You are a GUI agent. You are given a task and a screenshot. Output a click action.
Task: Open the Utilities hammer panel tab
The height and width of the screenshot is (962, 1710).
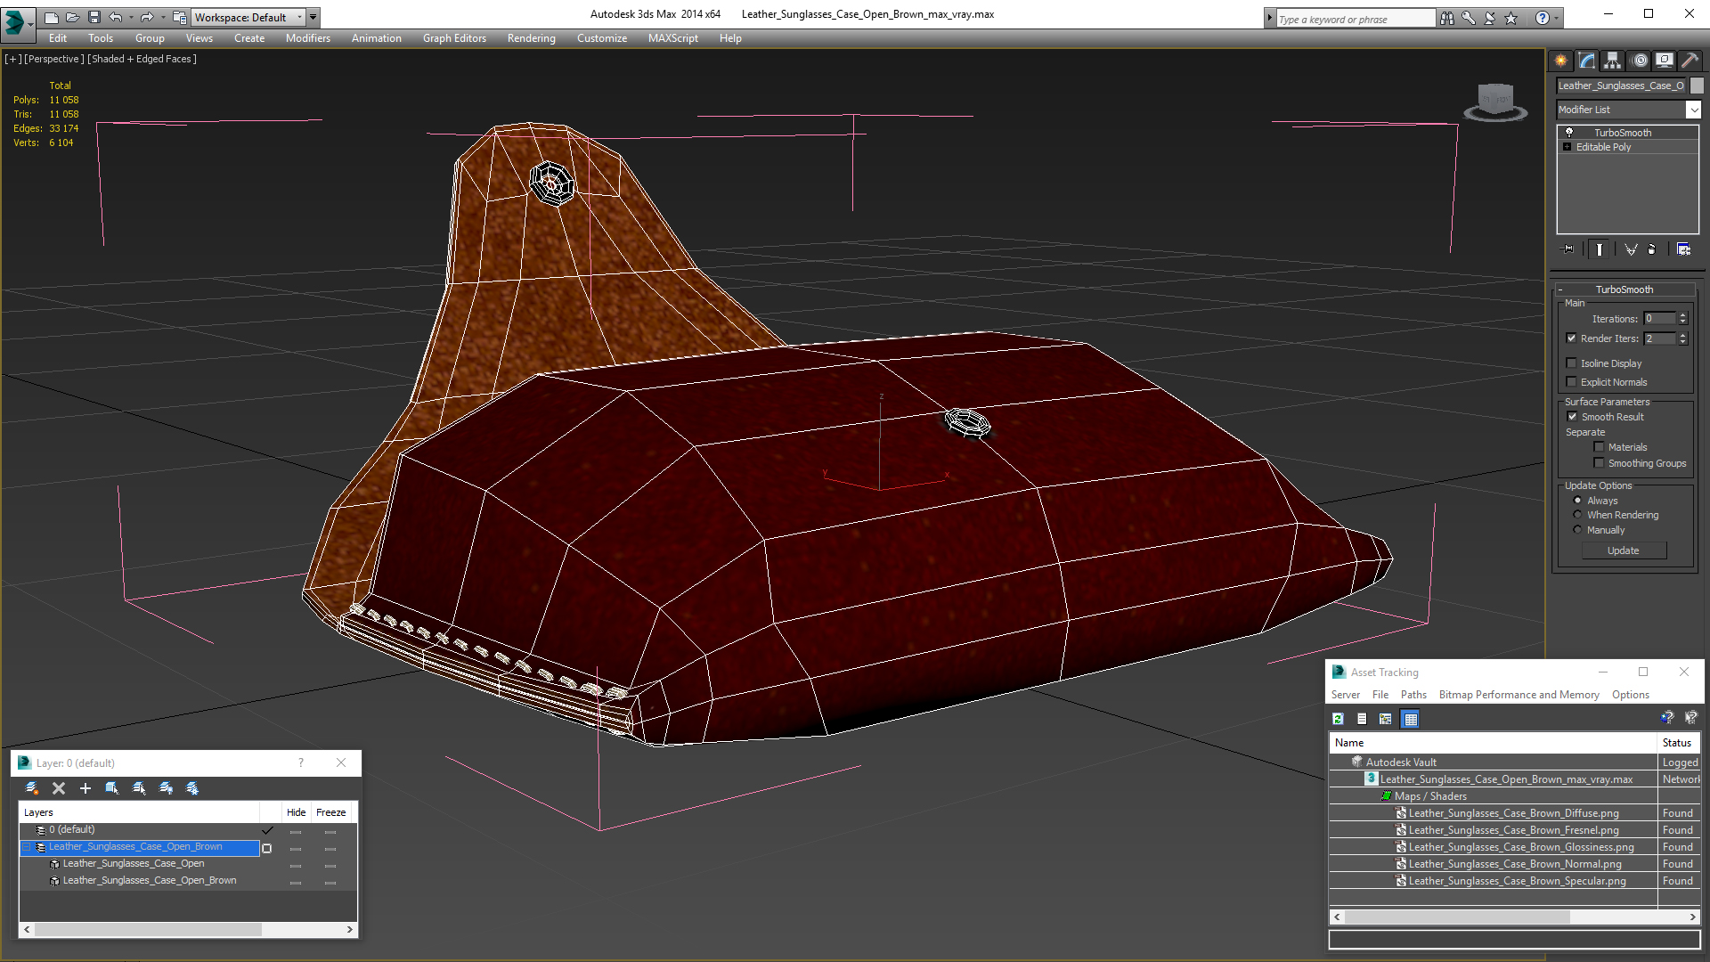tap(1690, 61)
